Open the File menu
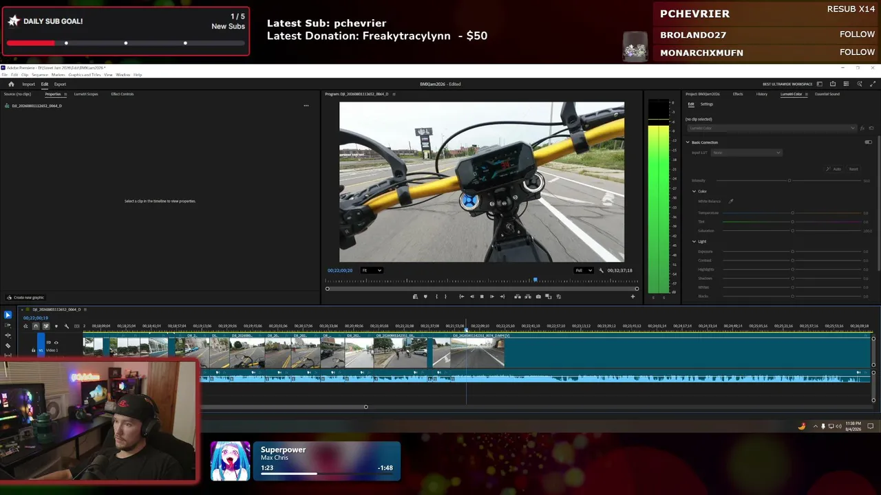 click(6, 75)
